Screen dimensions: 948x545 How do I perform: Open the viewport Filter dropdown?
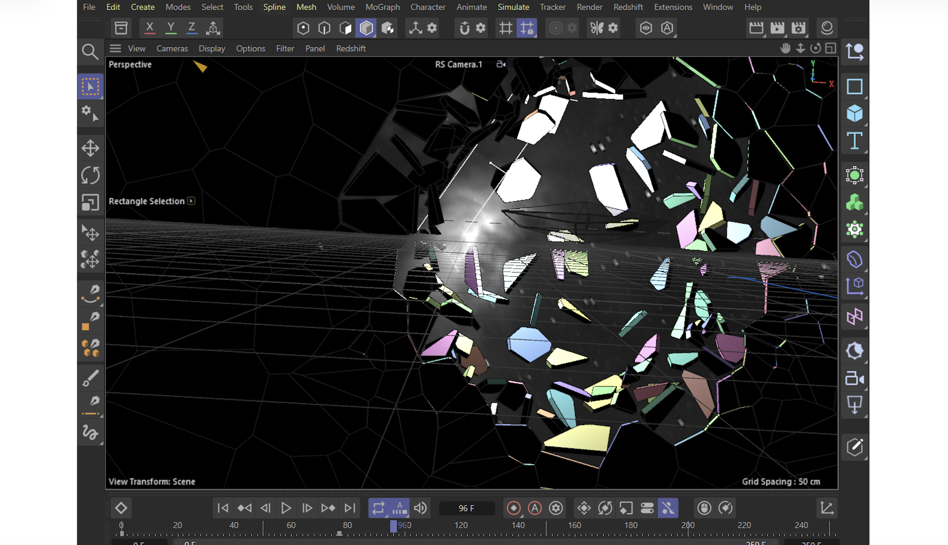tap(285, 48)
